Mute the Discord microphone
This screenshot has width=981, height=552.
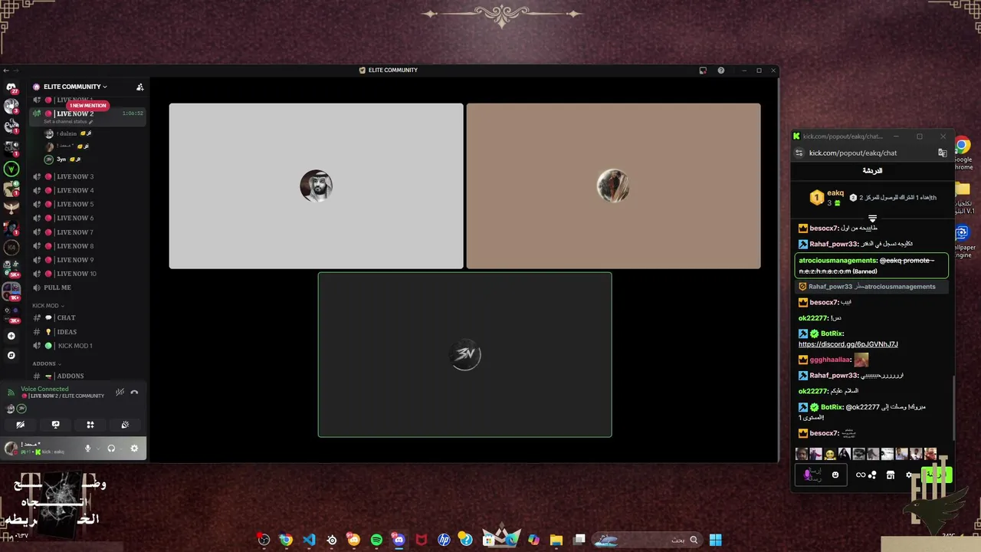coord(87,449)
